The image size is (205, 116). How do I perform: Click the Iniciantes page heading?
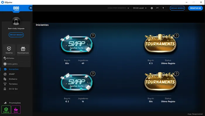(x=42, y=25)
